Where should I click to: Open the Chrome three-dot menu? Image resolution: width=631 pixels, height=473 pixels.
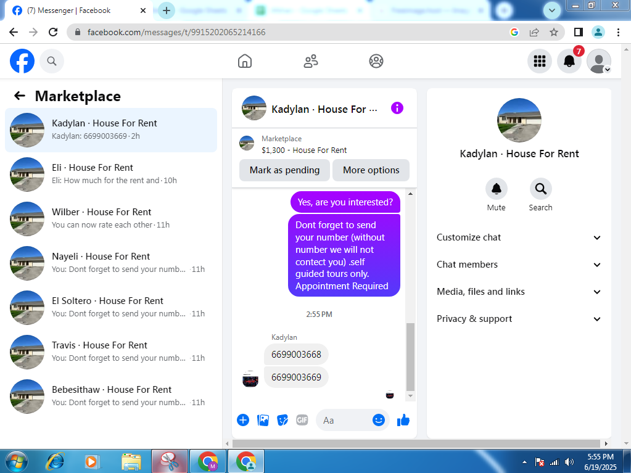click(618, 32)
